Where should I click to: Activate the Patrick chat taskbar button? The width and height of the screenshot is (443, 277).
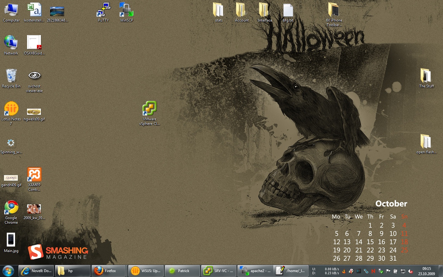(x=182, y=271)
